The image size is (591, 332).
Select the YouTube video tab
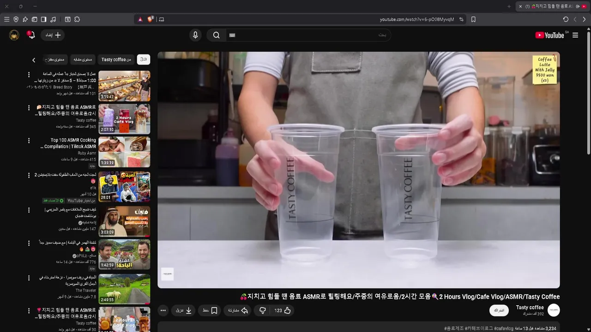coord(552,6)
